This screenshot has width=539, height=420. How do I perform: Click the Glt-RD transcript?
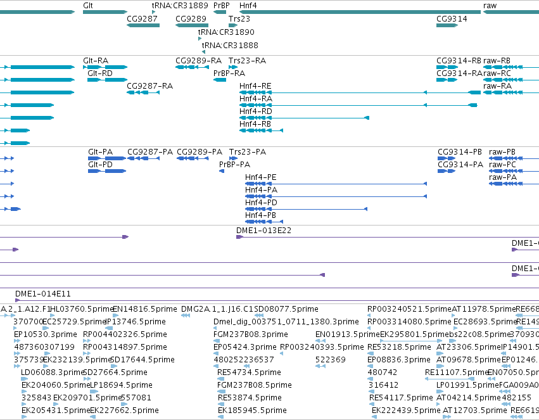coord(107,80)
